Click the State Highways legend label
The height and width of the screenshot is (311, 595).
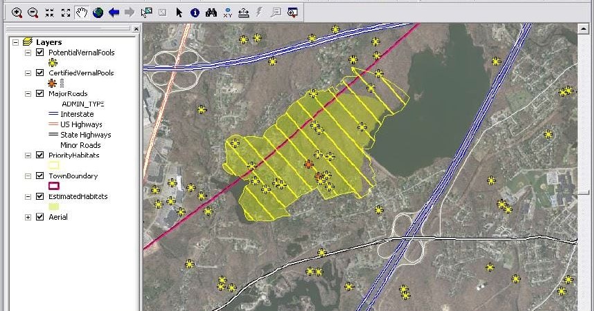coord(86,135)
